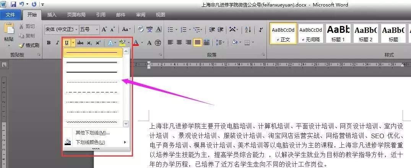
Task: Activate the Format Painter (格式刷)
Action: click(x=29, y=45)
